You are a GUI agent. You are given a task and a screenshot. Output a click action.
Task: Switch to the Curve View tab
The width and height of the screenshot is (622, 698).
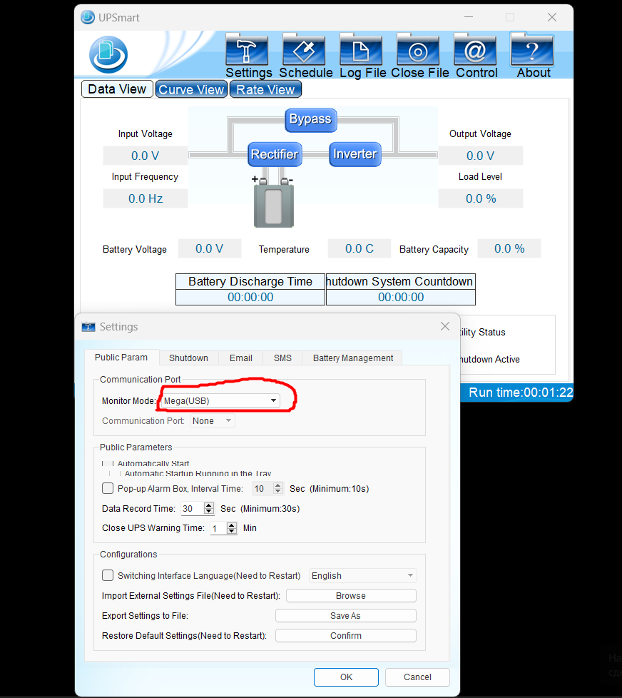coord(191,89)
